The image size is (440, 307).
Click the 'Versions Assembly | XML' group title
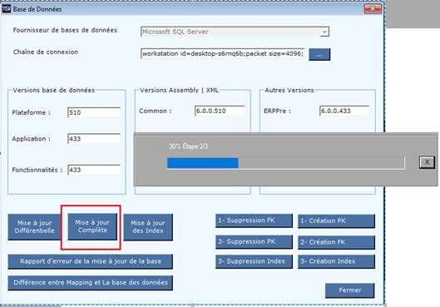[x=180, y=90]
